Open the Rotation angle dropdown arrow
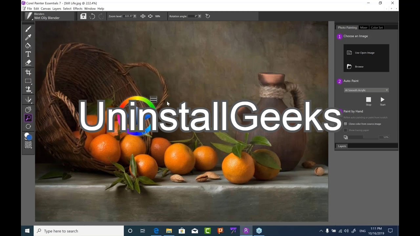Screen dimensions: 420x236 click(x=199, y=16)
